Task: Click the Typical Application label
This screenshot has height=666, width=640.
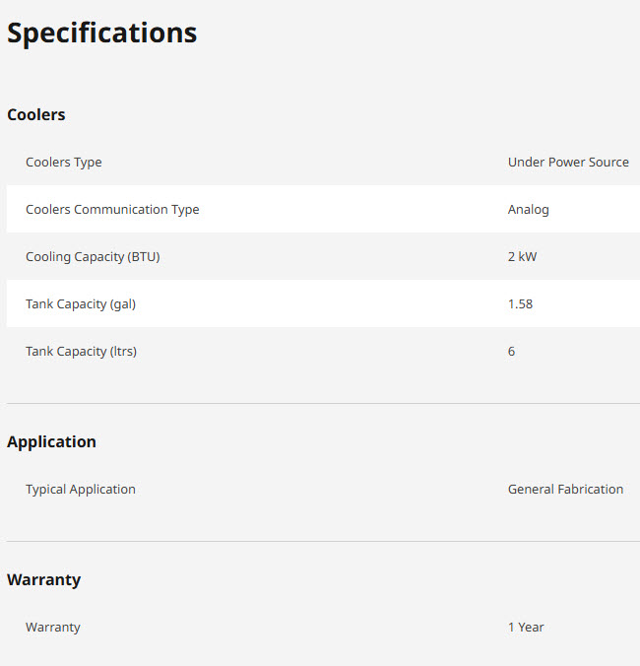Action: 81,489
